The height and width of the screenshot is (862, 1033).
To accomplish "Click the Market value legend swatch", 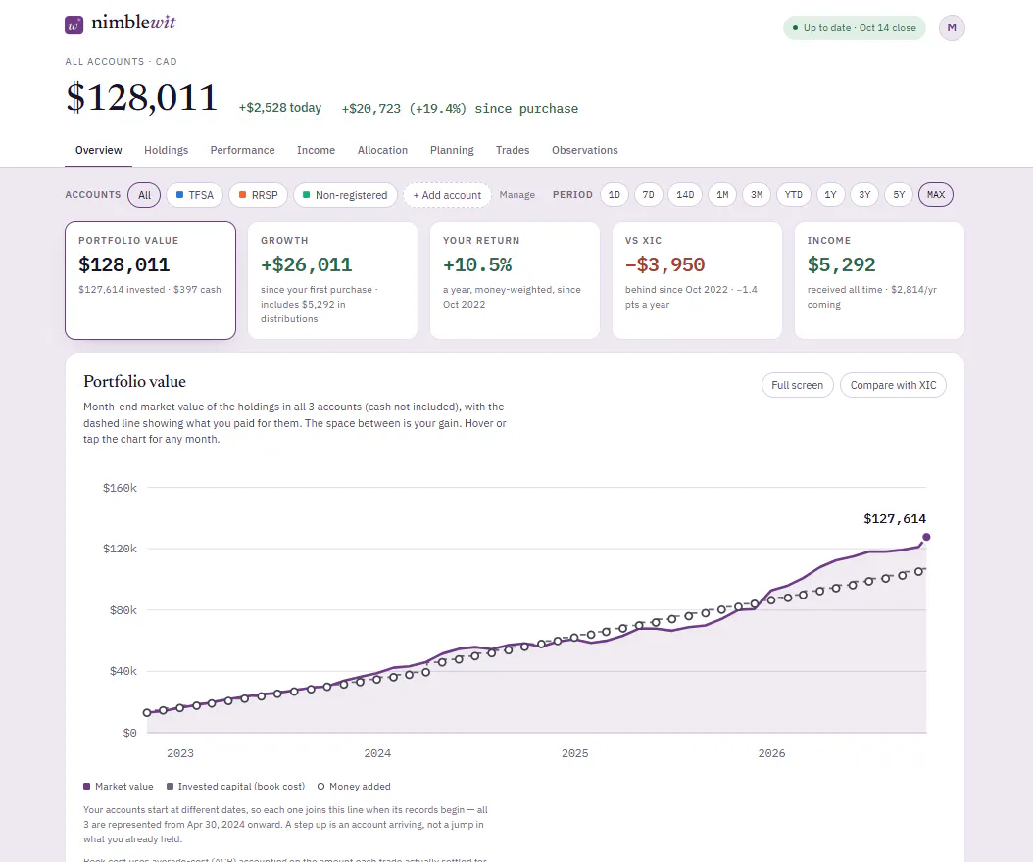I will pos(86,787).
